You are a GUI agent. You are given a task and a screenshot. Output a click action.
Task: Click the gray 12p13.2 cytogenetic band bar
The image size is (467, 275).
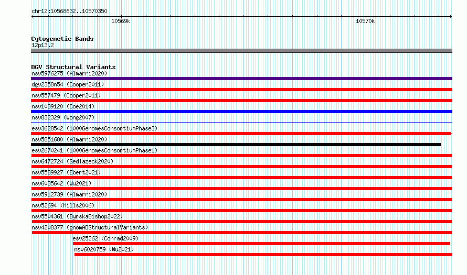click(x=241, y=51)
